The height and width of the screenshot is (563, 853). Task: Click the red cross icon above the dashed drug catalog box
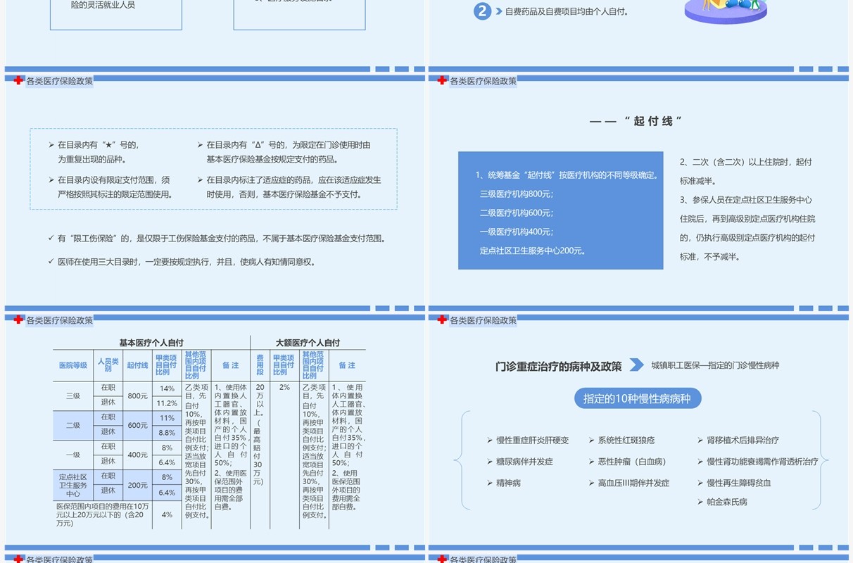coord(18,80)
